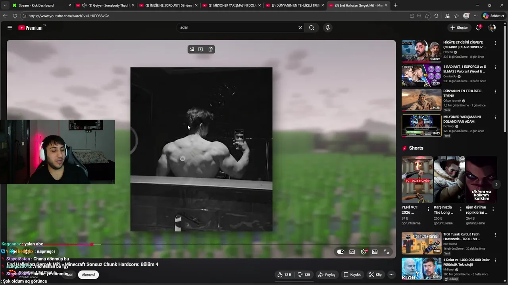The image size is (508, 285).
Task: Open the account avatar menu
Action: [492, 28]
